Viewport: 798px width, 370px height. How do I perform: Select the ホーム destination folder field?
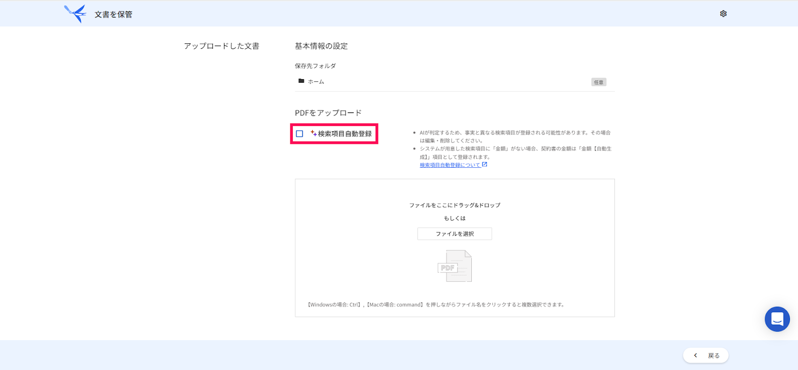point(454,82)
